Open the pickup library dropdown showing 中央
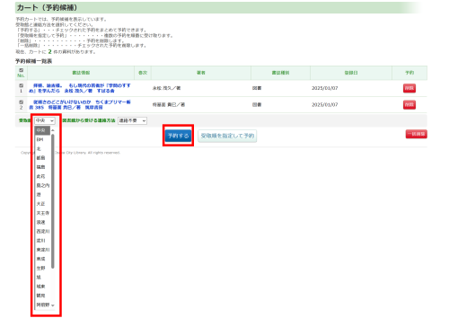This screenshot has height=327, width=449. 45,120
